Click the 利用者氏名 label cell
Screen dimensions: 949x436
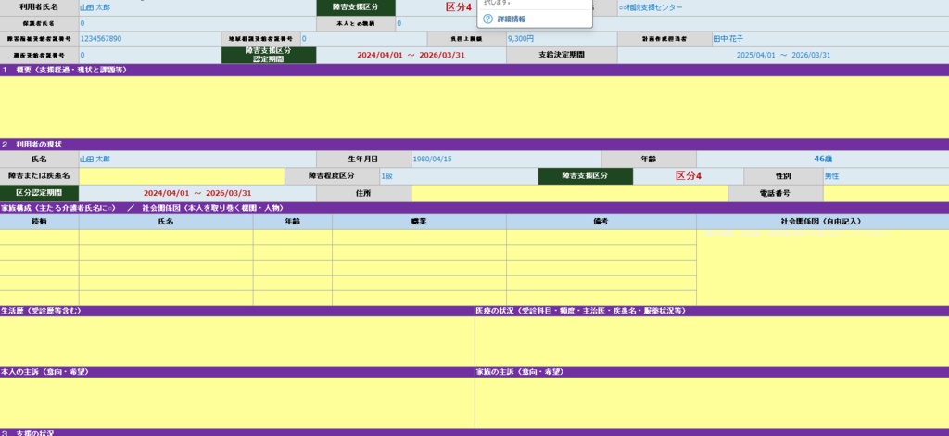coord(39,7)
